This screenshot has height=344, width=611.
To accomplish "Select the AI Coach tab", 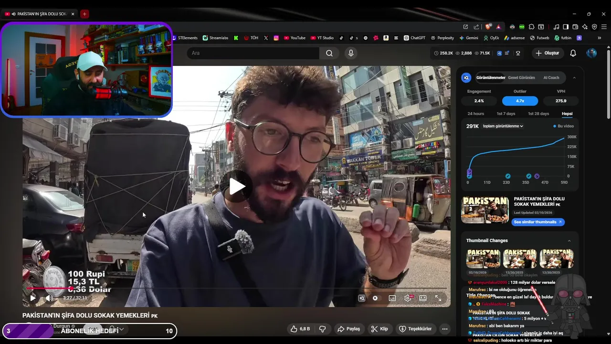I will pos(551,77).
